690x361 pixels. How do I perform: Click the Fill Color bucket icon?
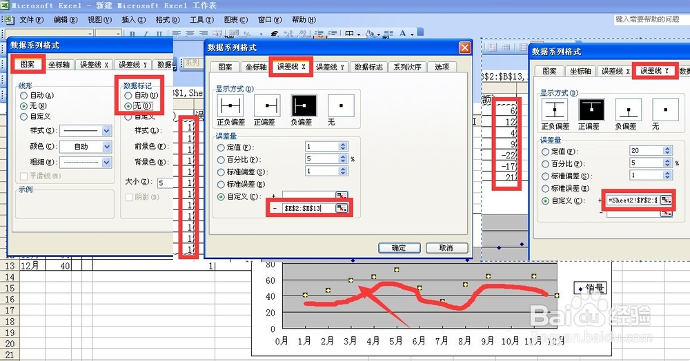(x=370, y=34)
